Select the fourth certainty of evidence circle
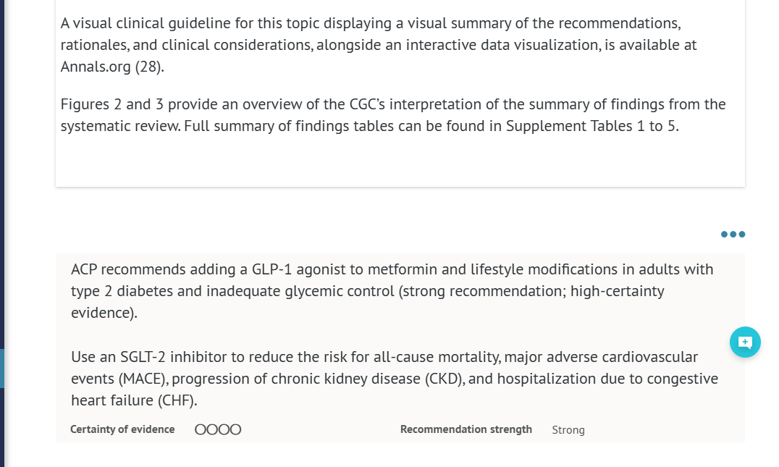The height and width of the screenshot is (467, 779). (x=235, y=429)
